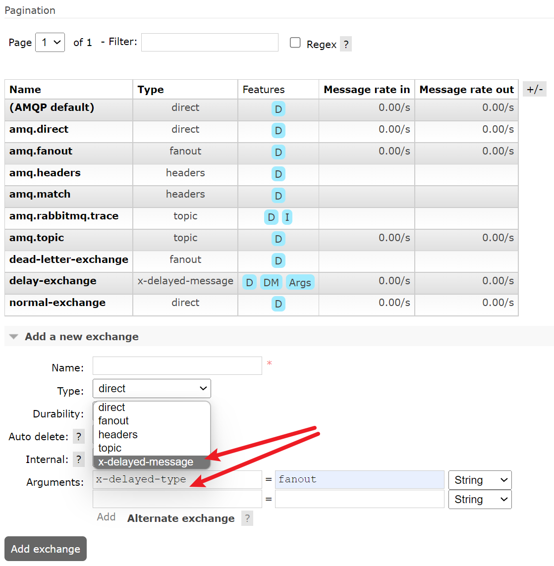Image resolution: width=554 pixels, height=566 pixels.
Task: Click the Add exchange button
Action: click(46, 549)
